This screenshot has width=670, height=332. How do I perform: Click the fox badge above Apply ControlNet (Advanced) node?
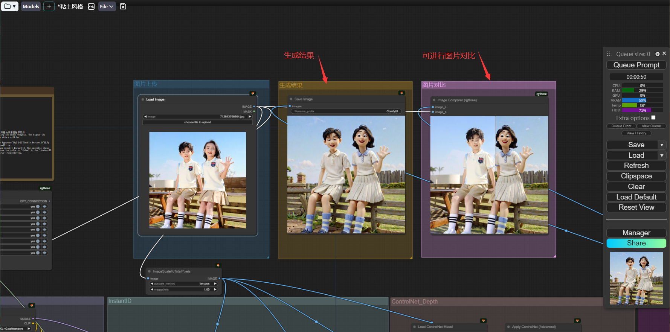[577, 321]
